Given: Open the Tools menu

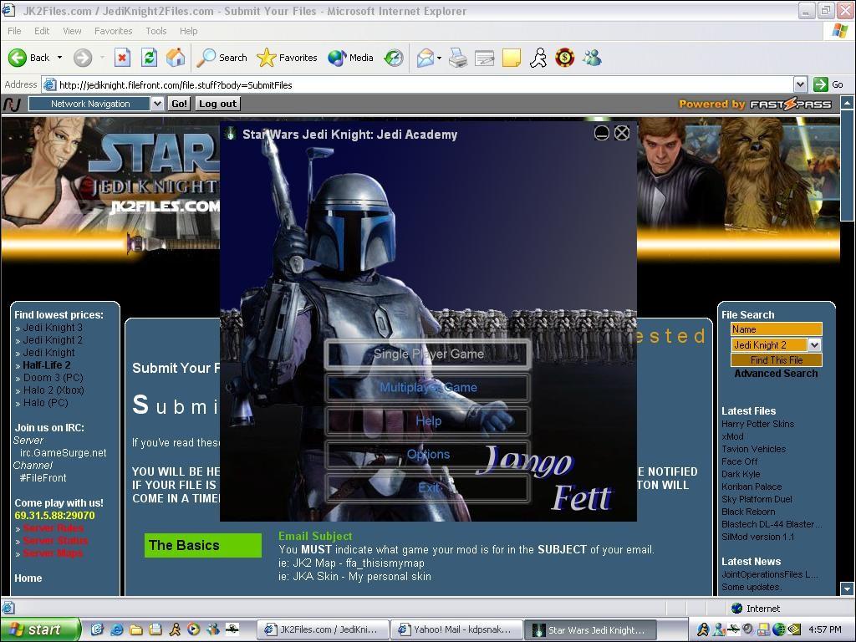Looking at the screenshot, I should (x=156, y=31).
